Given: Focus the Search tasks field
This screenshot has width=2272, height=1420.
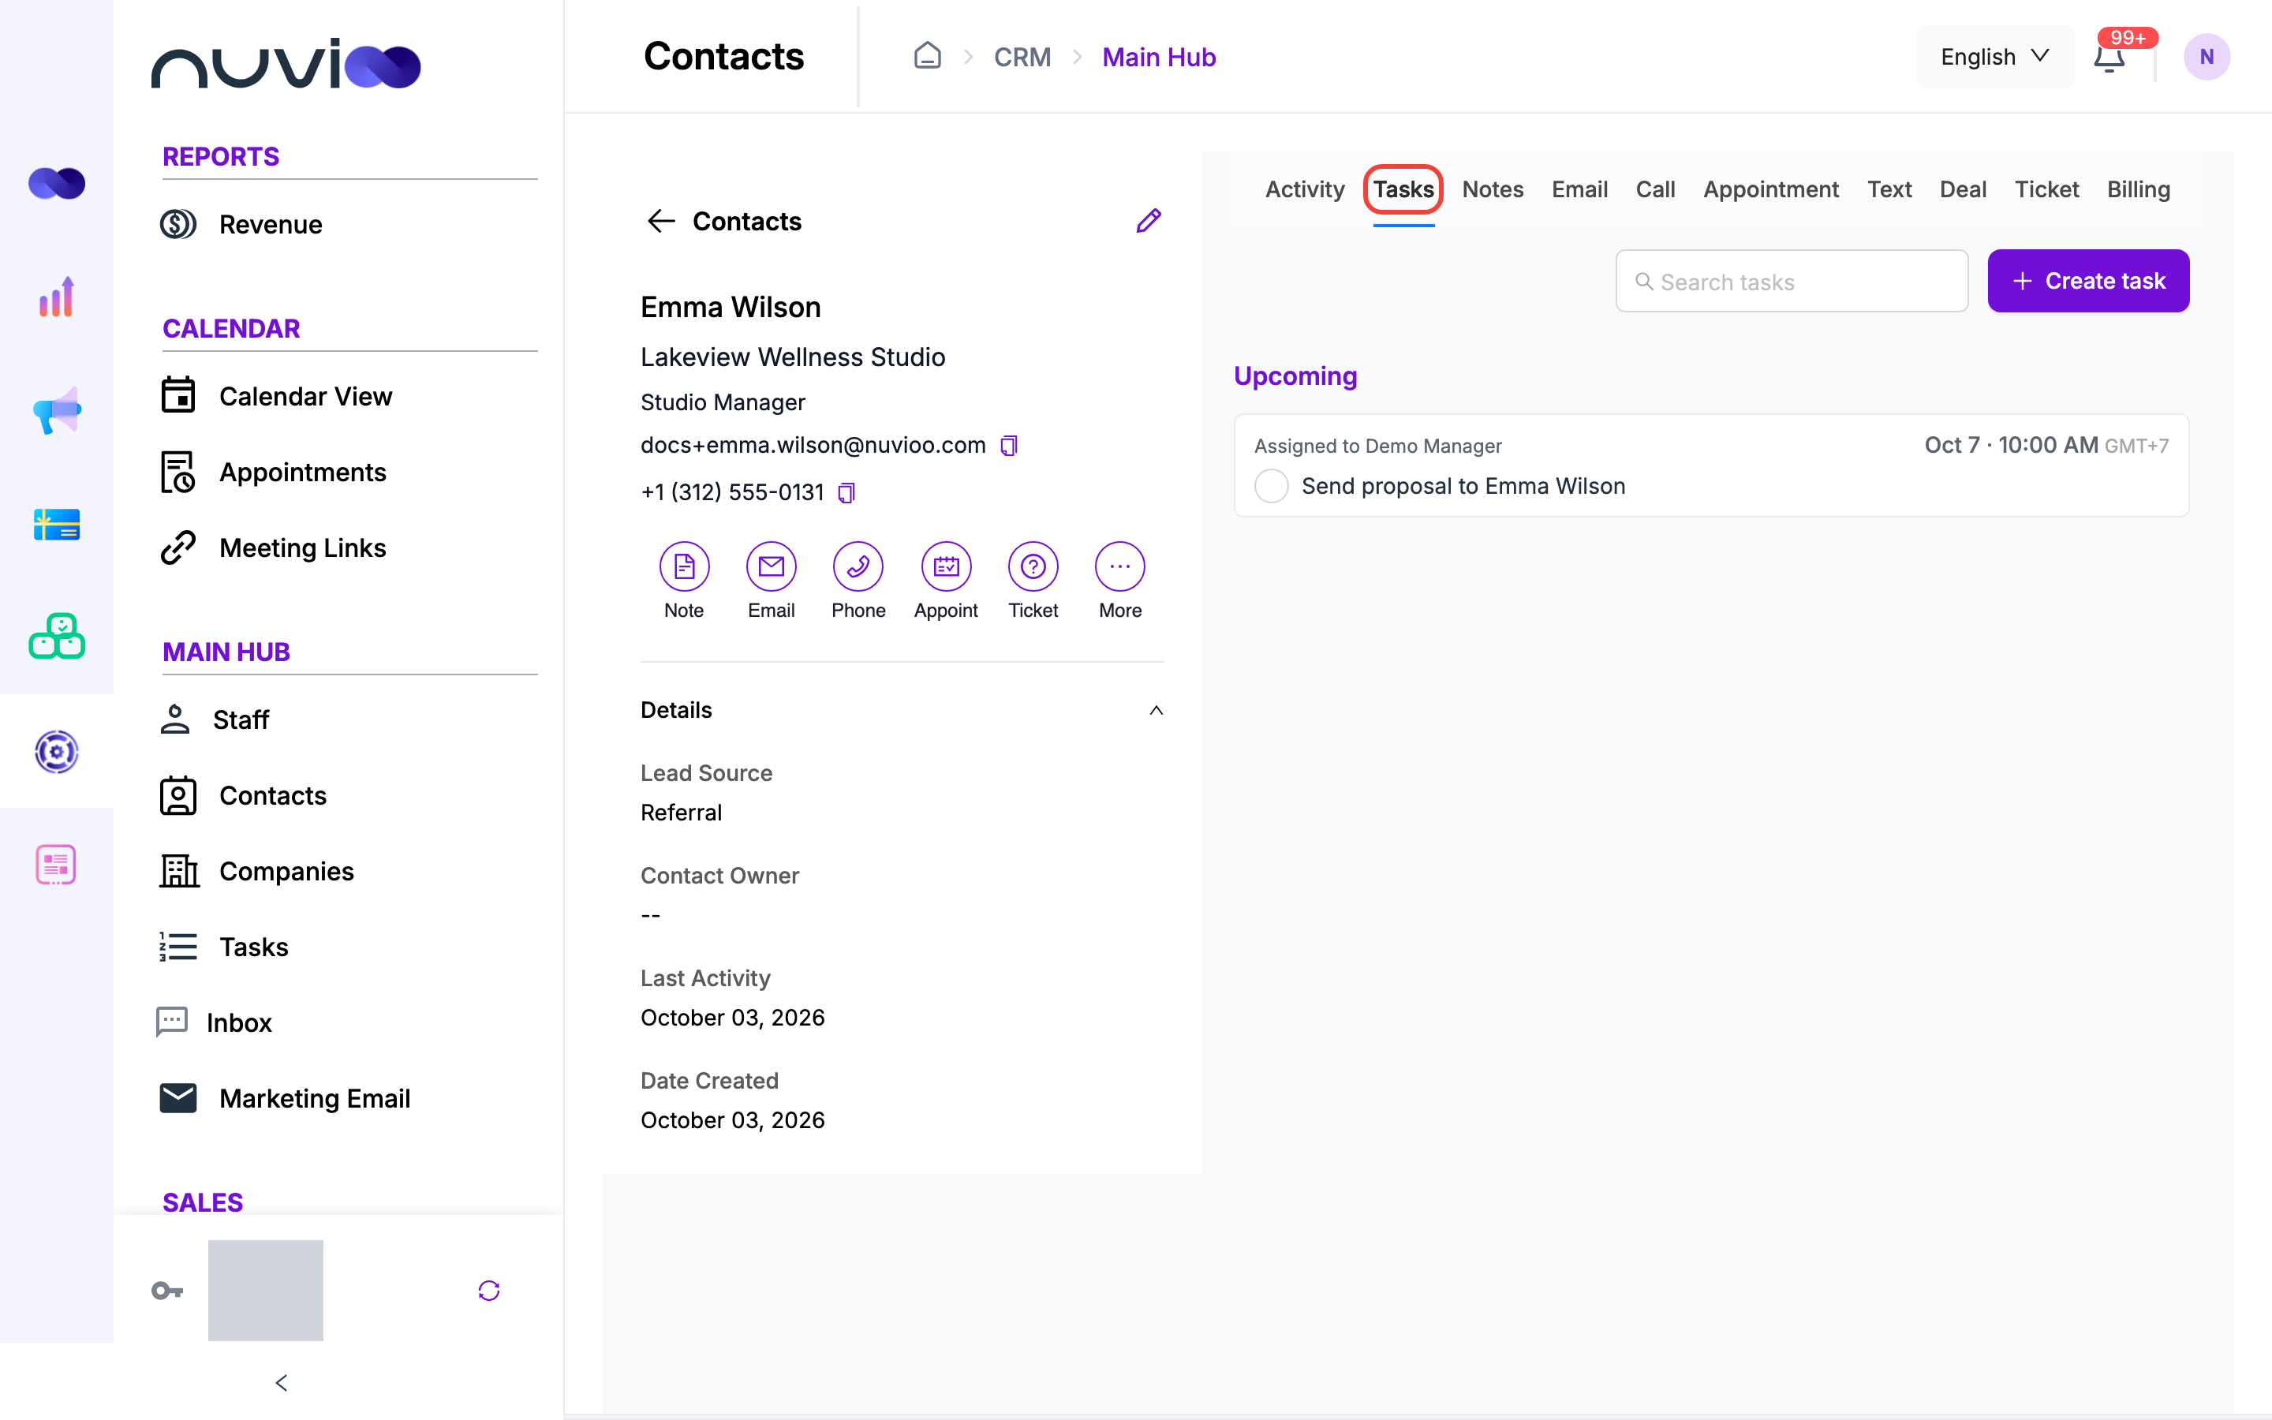Looking at the screenshot, I should tap(1792, 281).
